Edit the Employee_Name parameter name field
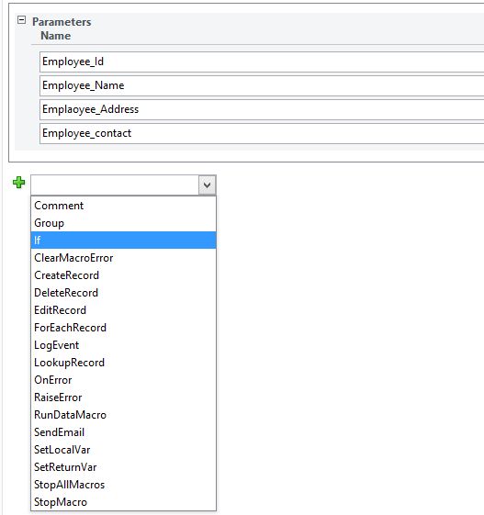 pos(262,85)
